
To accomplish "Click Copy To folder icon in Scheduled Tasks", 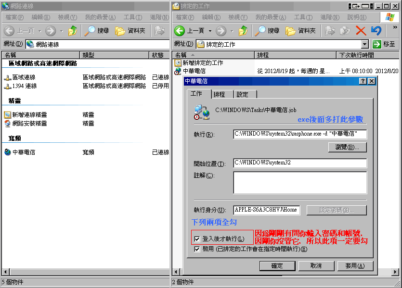I will [345, 31].
